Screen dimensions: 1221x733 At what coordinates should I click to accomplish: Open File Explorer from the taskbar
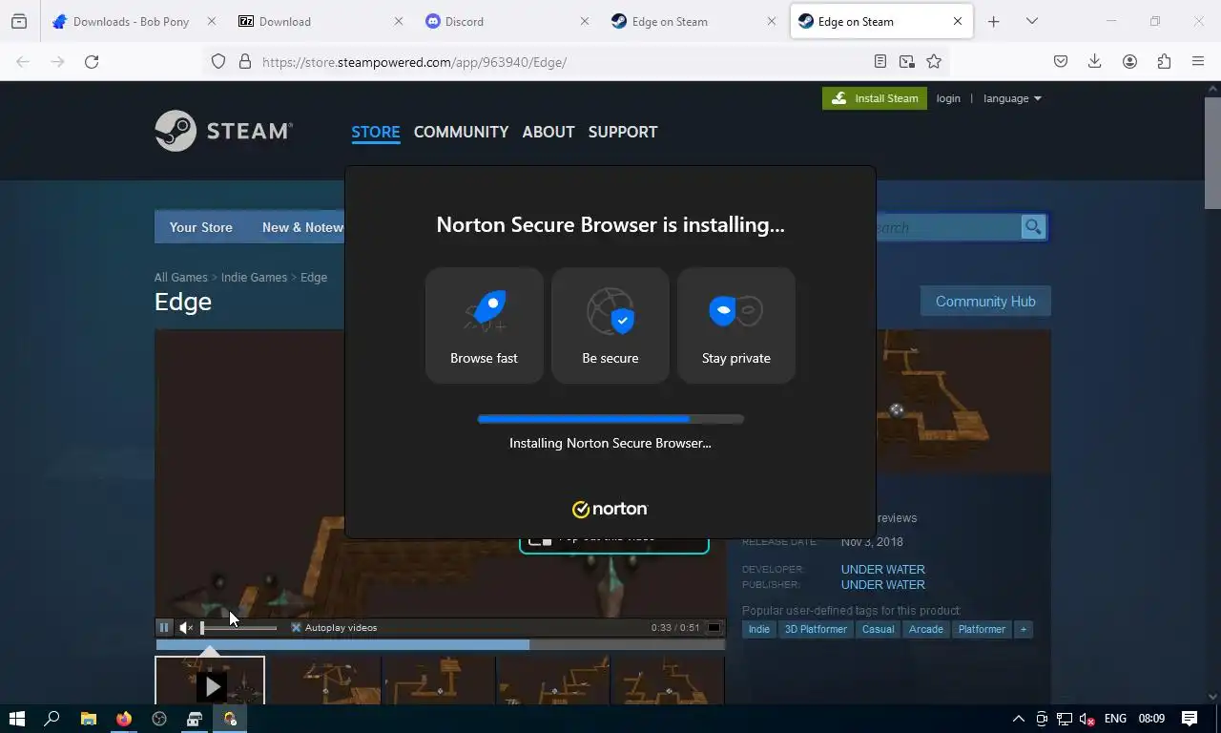[88, 719]
